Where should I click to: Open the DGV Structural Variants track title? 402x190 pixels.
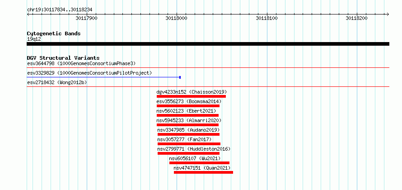pyautogui.click(x=63, y=58)
